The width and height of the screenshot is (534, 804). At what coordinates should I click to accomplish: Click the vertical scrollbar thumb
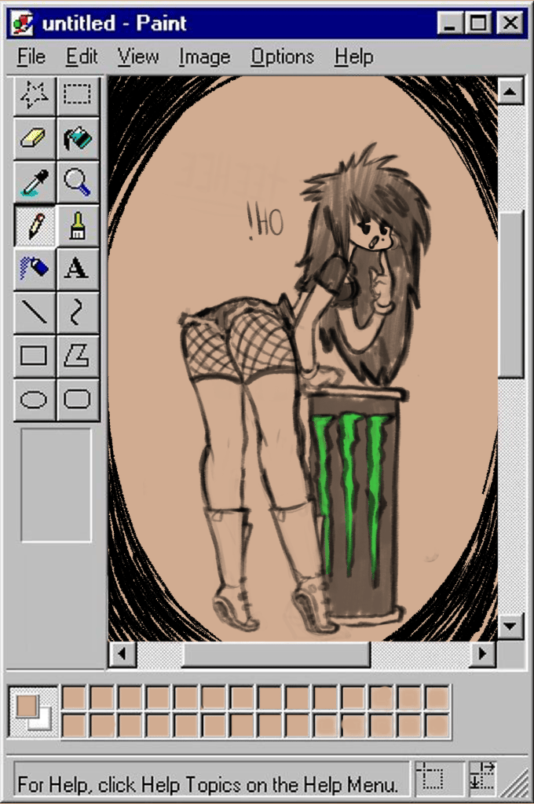tap(510, 294)
